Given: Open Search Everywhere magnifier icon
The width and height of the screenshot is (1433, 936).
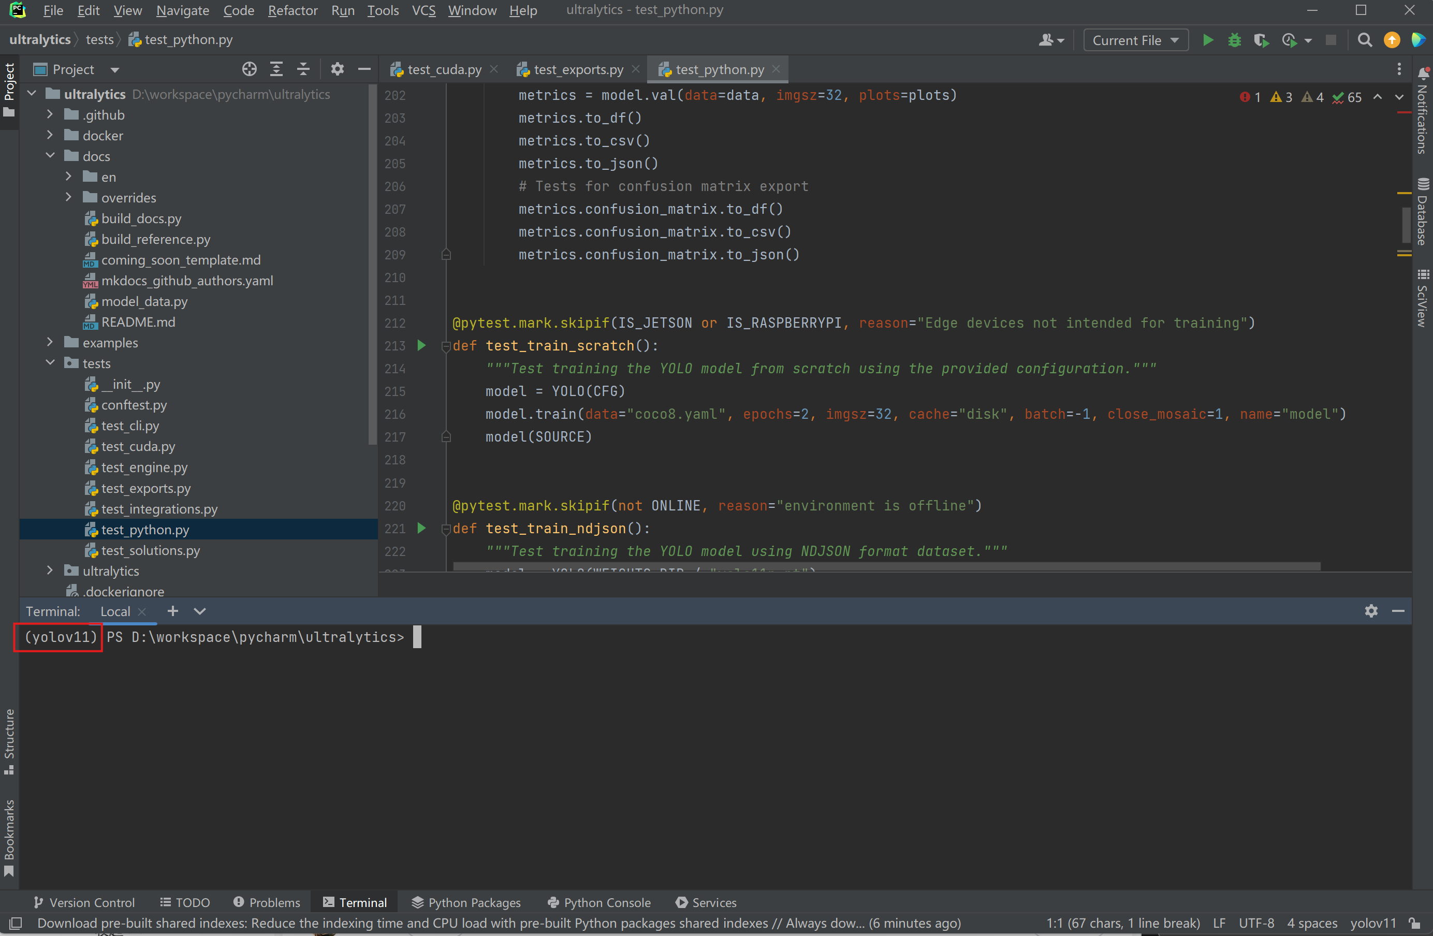Looking at the screenshot, I should click(x=1365, y=40).
